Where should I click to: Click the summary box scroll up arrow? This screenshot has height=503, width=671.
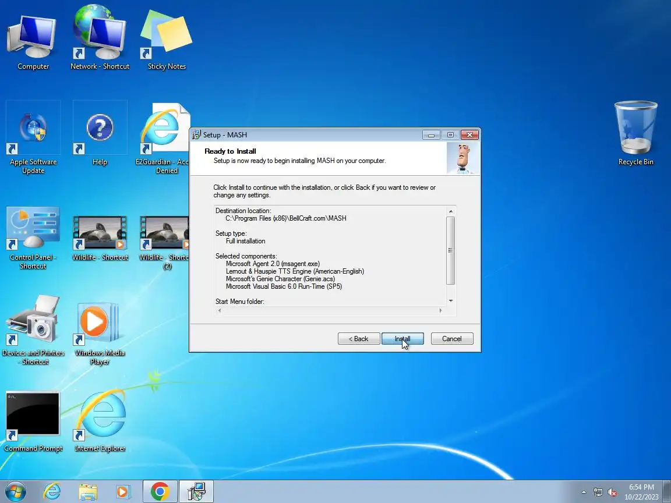451,211
